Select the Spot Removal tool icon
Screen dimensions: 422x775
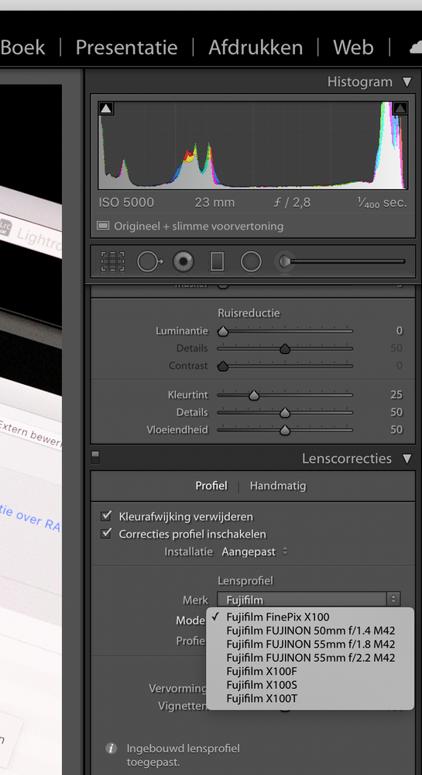pyautogui.click(x=149, y=261)
